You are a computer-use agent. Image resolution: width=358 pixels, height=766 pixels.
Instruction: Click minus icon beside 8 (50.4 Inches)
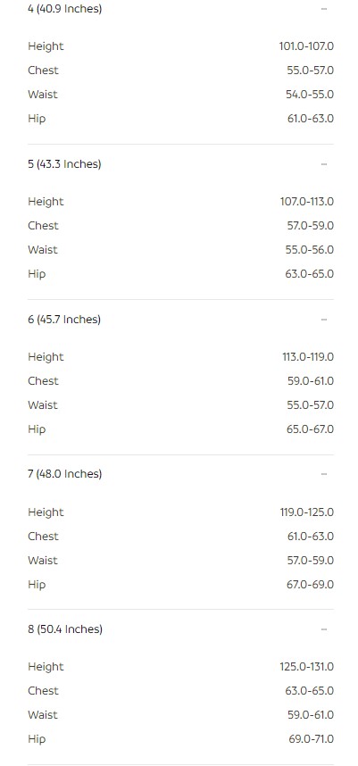[x=324, y=629]
